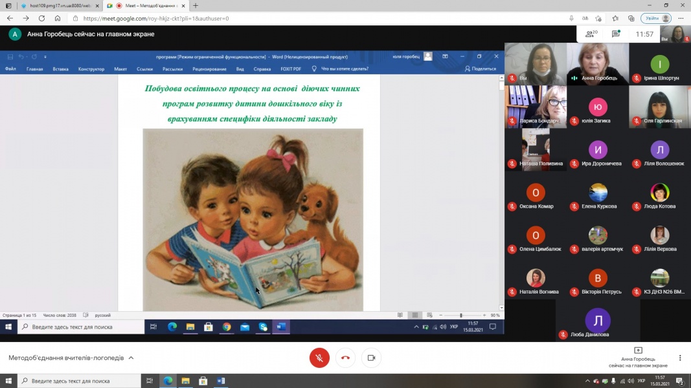Click the Уйти profile button
This screenshot has width=691, height=388.
(x=655, y=19)
